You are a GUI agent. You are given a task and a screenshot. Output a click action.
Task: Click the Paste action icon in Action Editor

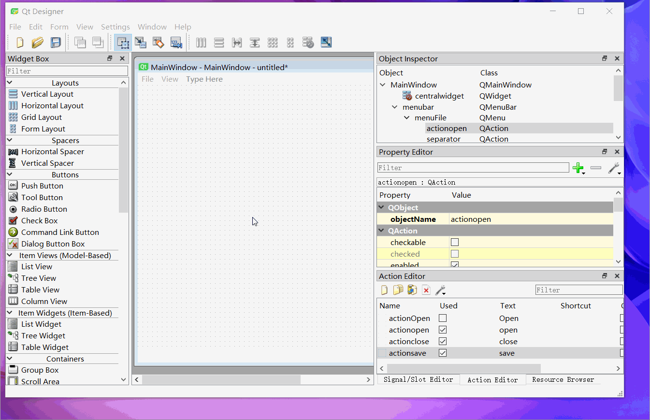[x=412, y=290]
